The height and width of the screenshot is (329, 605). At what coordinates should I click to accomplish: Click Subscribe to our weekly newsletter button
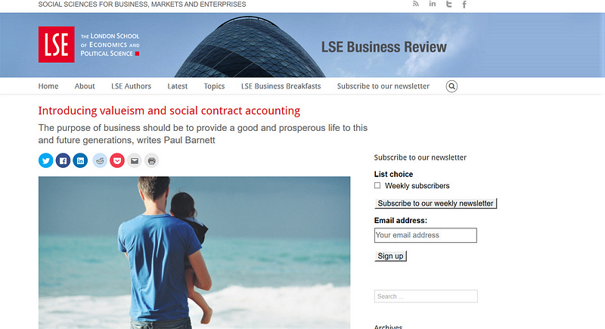tap(436, 203)
